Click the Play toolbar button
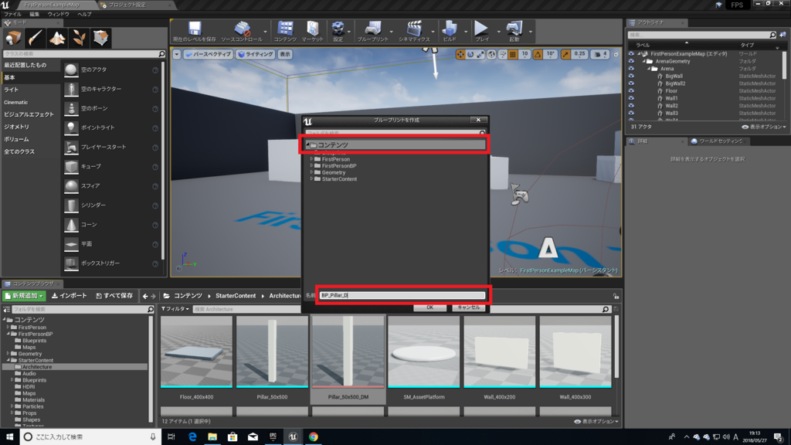This screenshot has width=791, height=445. pos(482,31)
